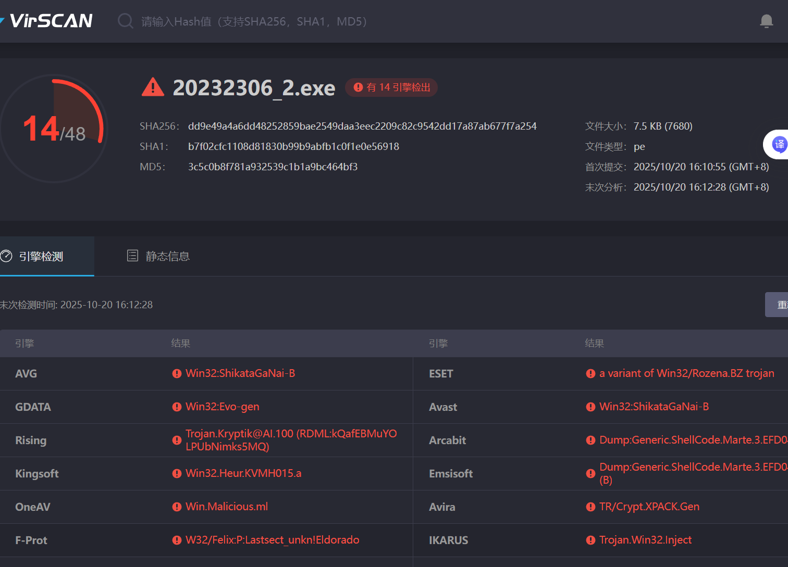Viewport: 788px width, 567px height.
Task: Click the AVG result Win32:ShikataGaNai-B
Action: tap(240, 373)
